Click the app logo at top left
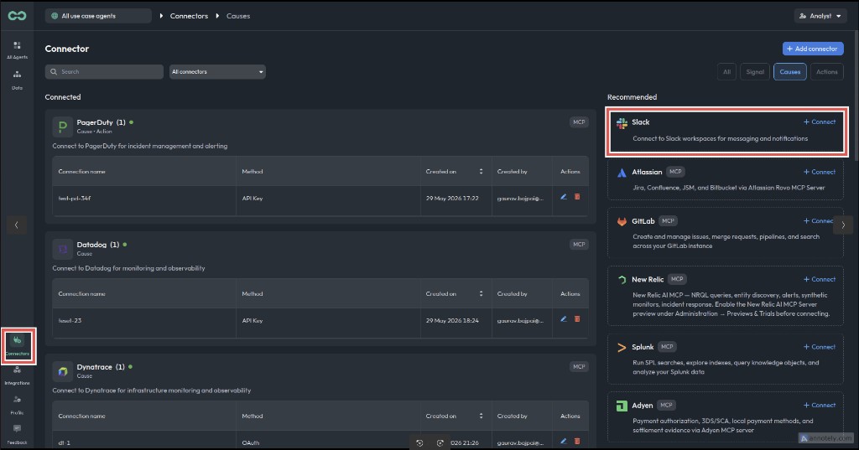Image resolution: width=859 pixels, height=450 pixels. point(17,15)
